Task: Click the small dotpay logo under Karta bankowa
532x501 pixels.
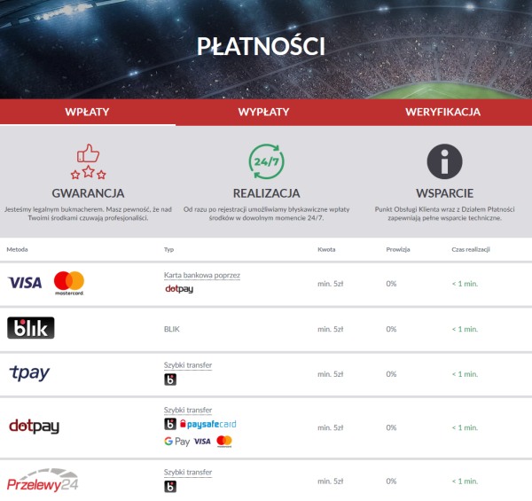Action: coord(179,289)
